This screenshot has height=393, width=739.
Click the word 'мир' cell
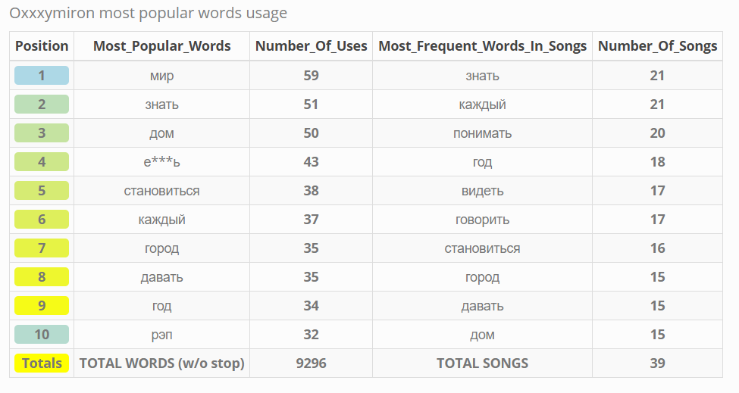pyautogui.click(x=161, y=76)
